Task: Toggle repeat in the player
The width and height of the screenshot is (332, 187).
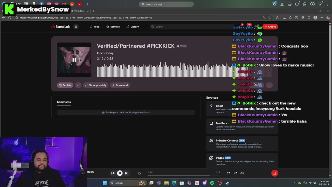Action: [228, 173]
